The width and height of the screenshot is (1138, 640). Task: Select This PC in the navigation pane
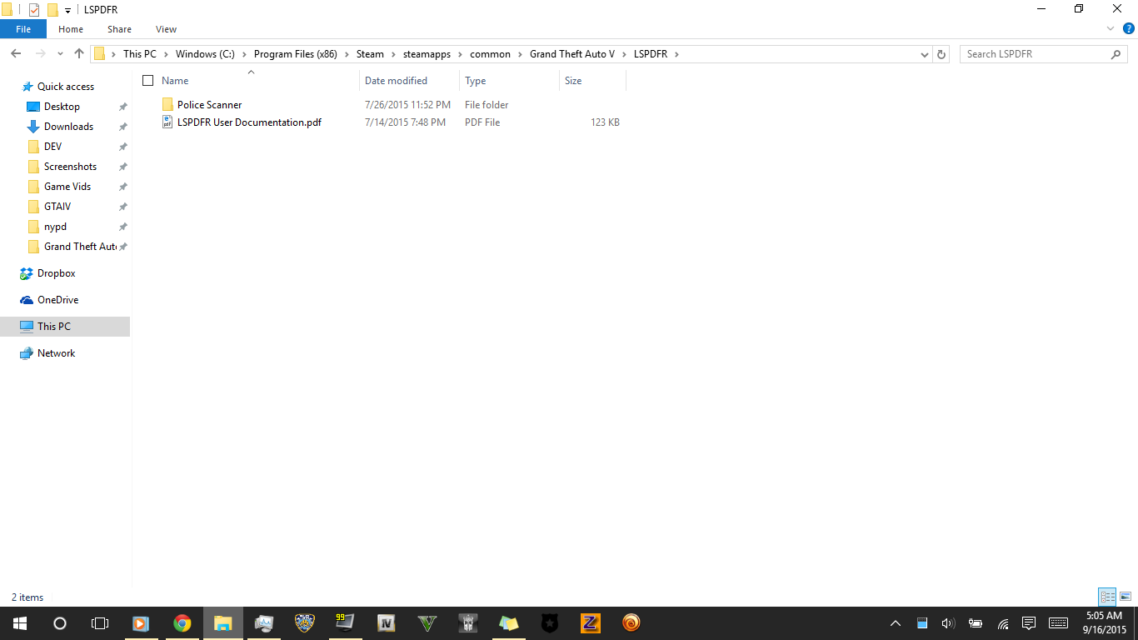[65, 327]
